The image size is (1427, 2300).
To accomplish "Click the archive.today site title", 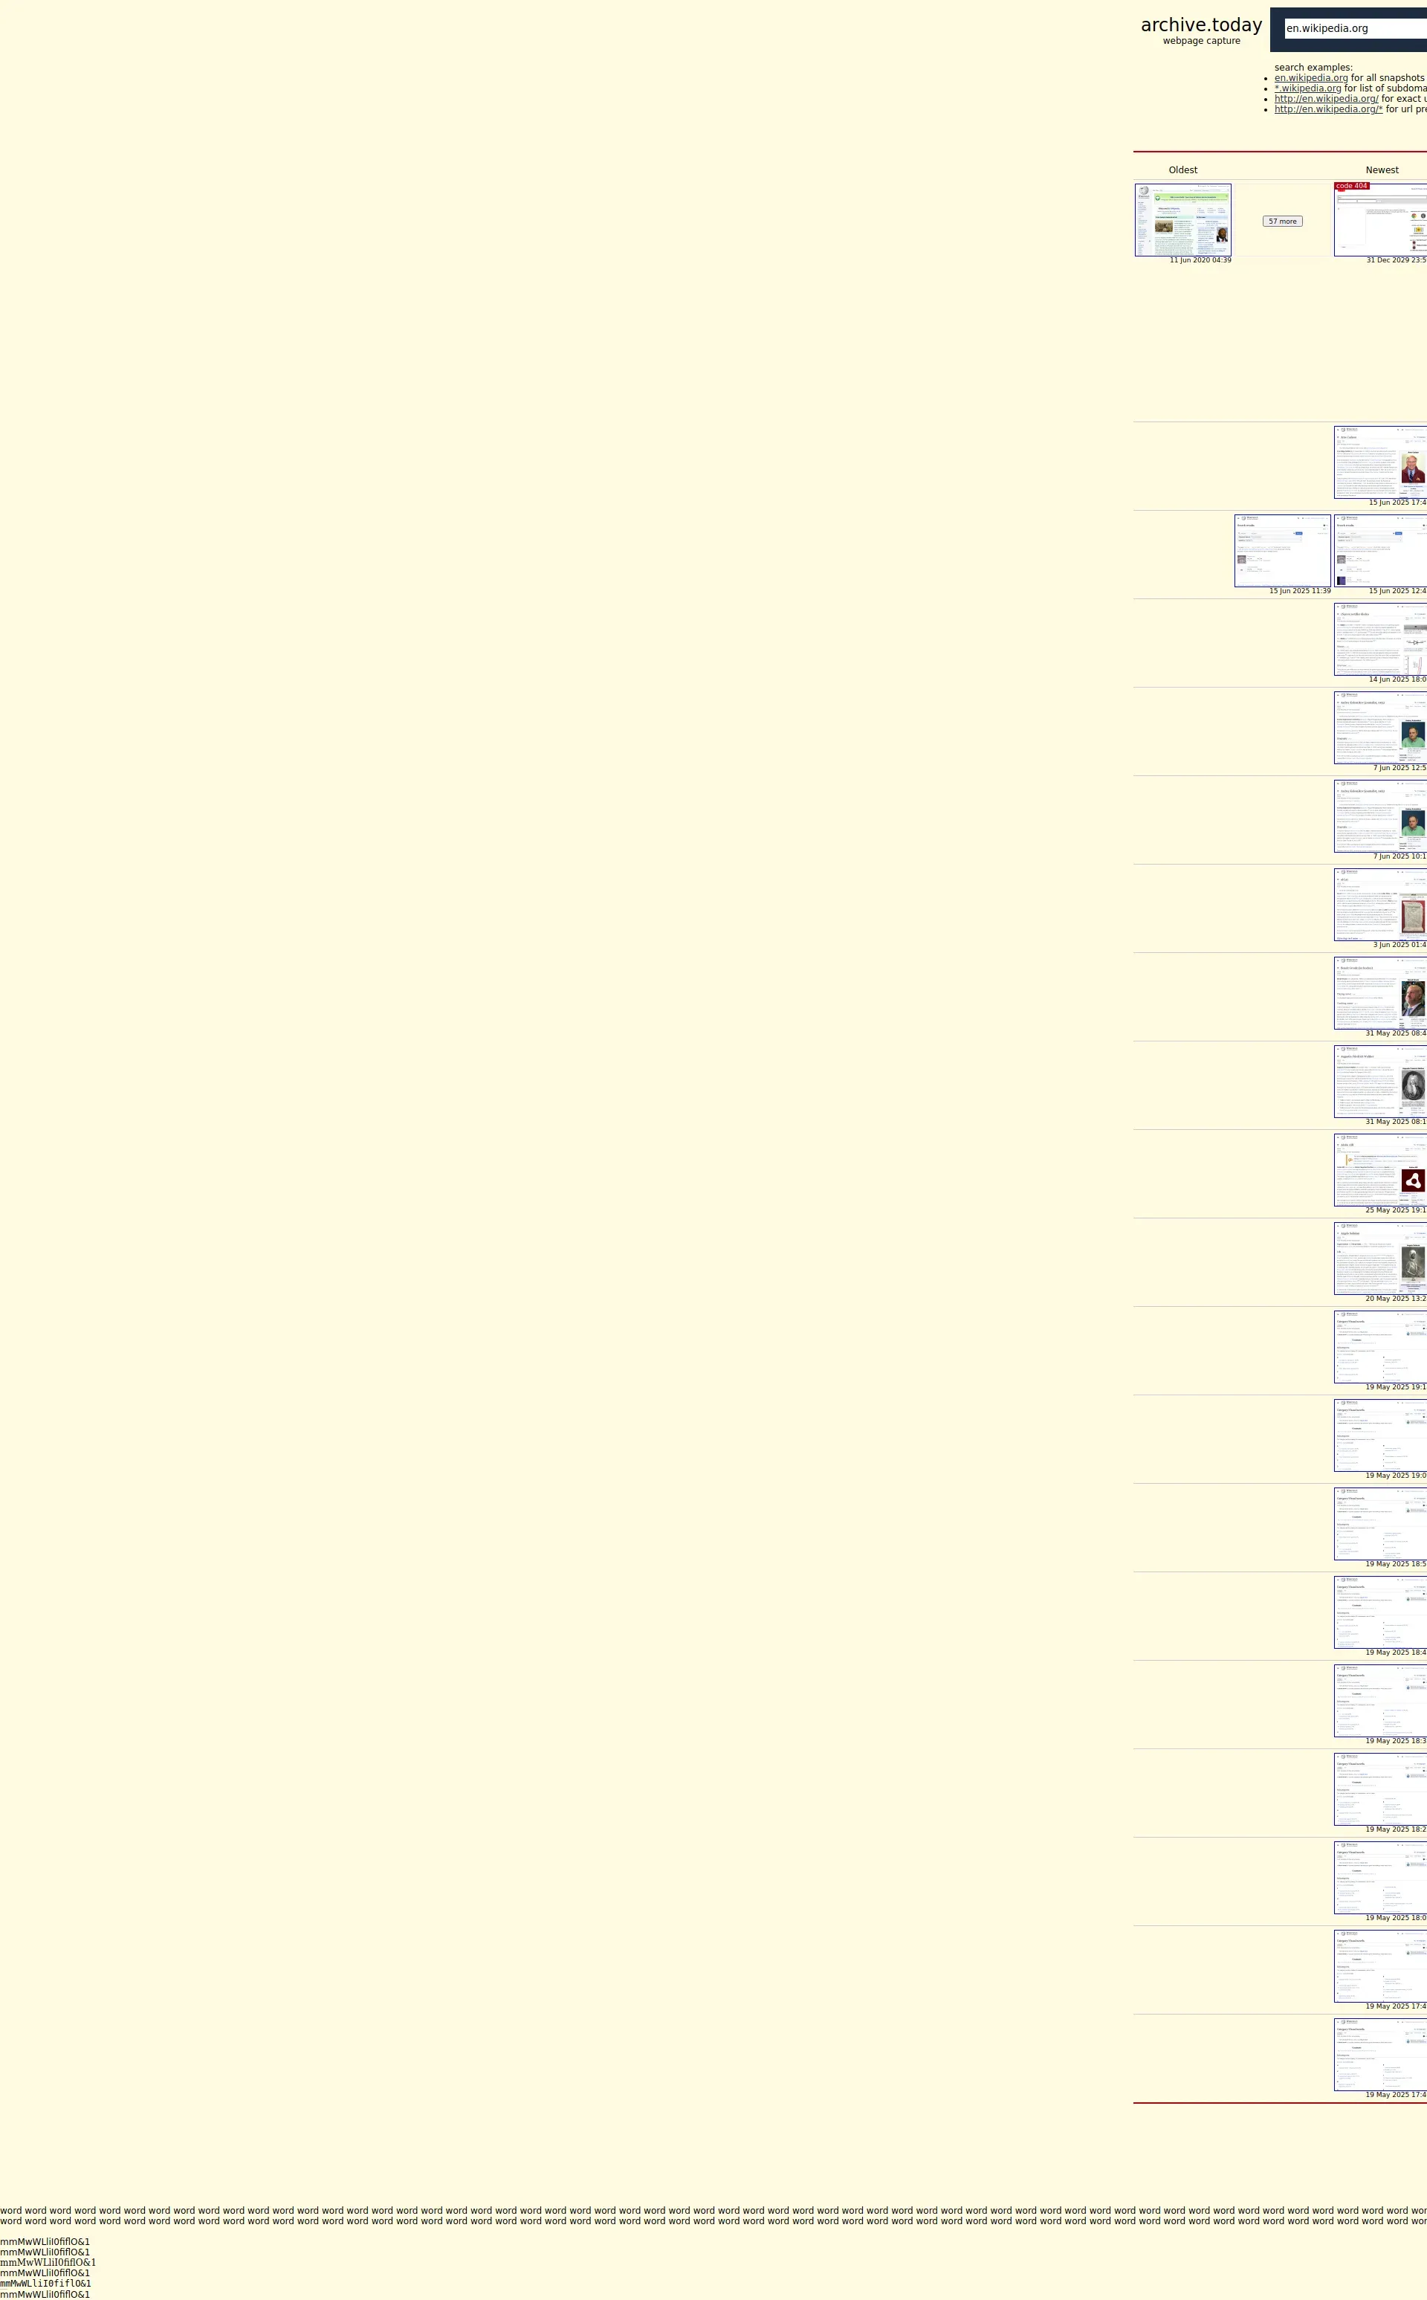I will tap(1200, 25).
